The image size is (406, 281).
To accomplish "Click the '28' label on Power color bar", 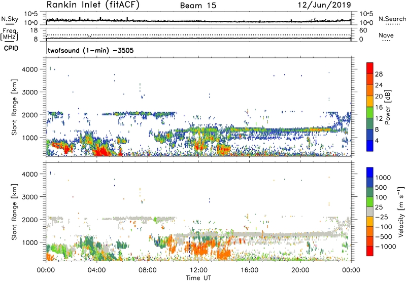I will [379, 74].
